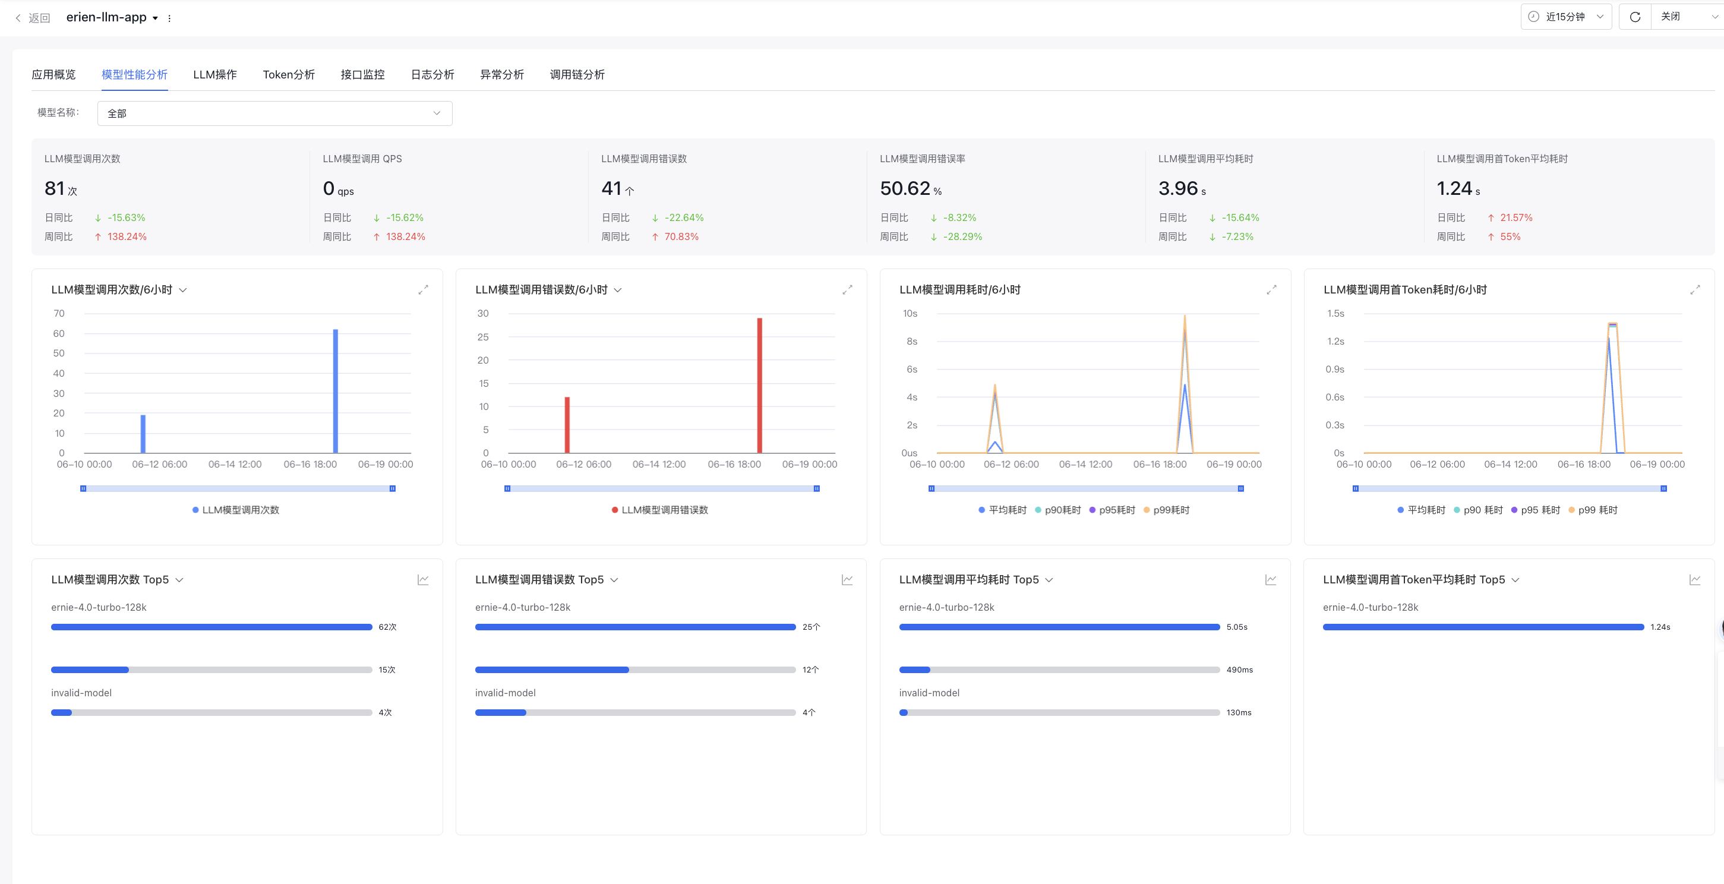Click left zoom handle of 调用次数 chart slider

tap(83, 488)
